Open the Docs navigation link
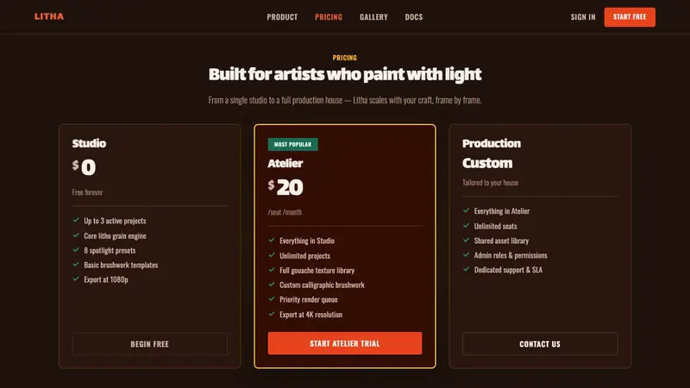Viewport: 690px width, 388px height. [414, 16]
